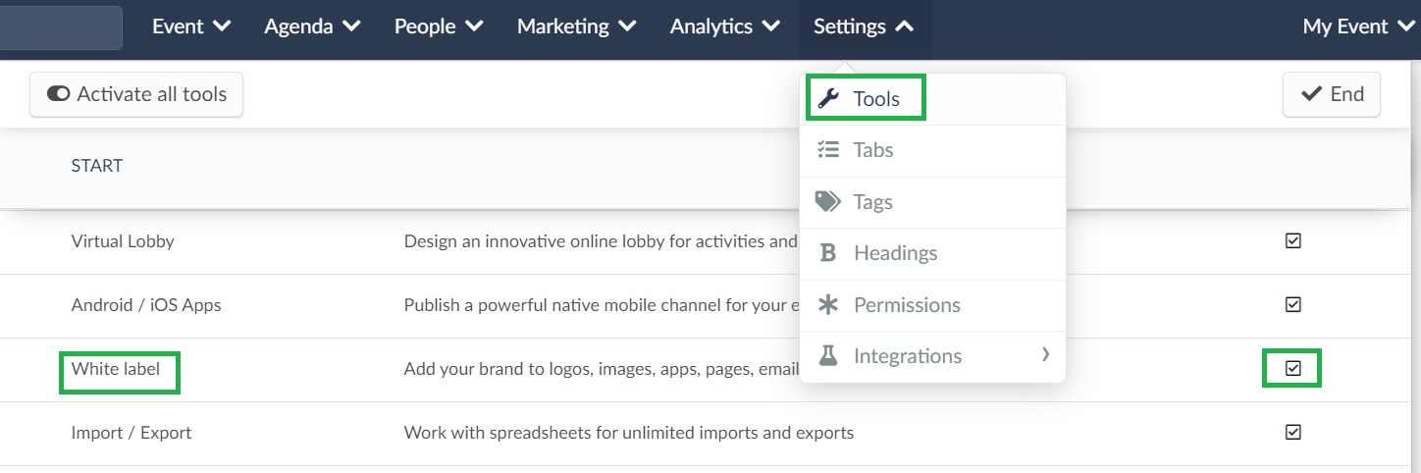
Task: Click the Activate all tools button
Action: point(136,94)
